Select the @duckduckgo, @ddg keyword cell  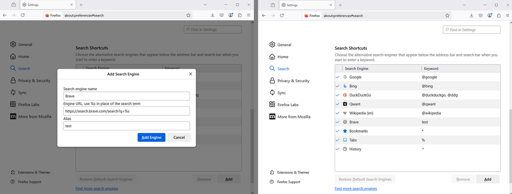coord(440,95)
